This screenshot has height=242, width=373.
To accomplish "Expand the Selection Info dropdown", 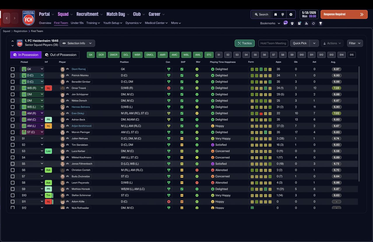I will coord(77,43).
